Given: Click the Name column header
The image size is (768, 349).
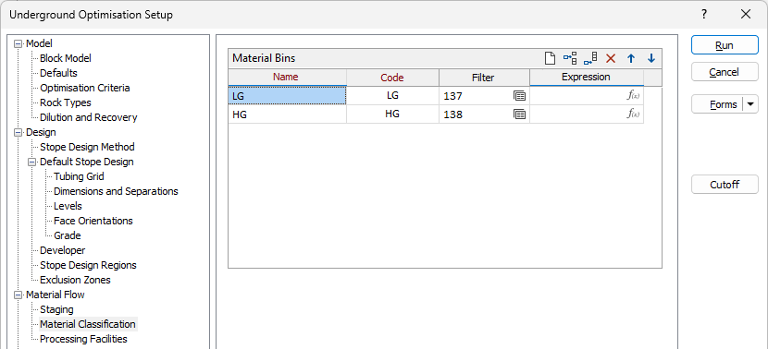Looking at the screenshot, I should pos(287,78).
